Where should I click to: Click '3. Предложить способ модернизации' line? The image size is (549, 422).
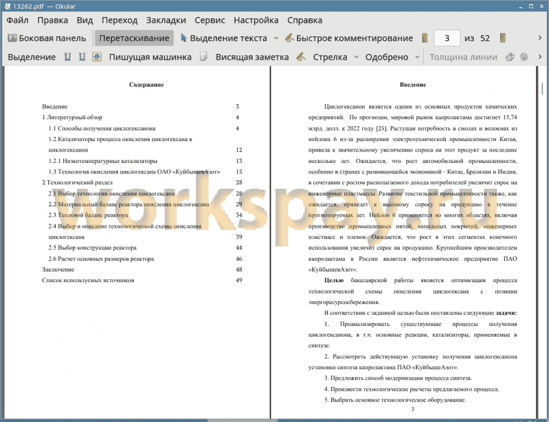click(x=398, y=378)
